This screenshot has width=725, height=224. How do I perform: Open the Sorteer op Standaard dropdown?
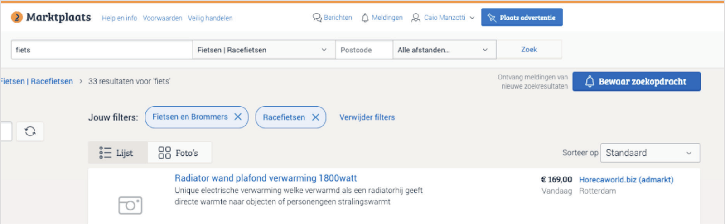click(x=650, y=153)
